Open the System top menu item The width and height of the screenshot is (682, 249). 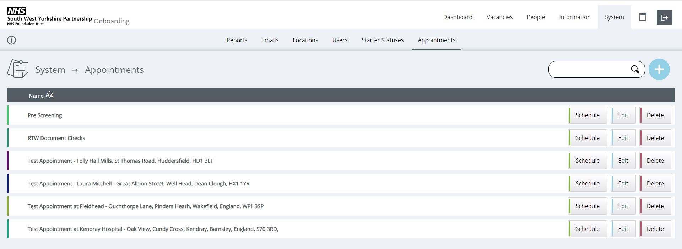614,17
